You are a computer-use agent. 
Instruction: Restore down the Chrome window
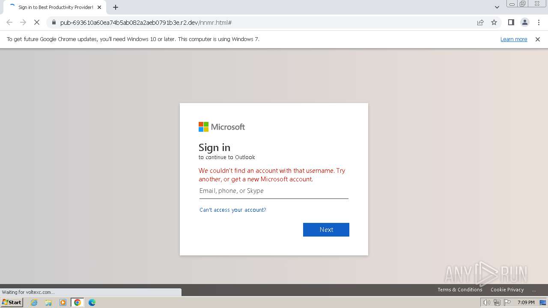[523, 4]
